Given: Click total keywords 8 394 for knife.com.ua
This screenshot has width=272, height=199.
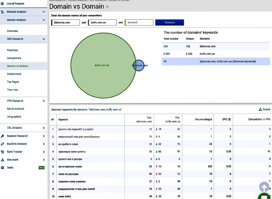Looking at the screenshot, I should point(167,54).
